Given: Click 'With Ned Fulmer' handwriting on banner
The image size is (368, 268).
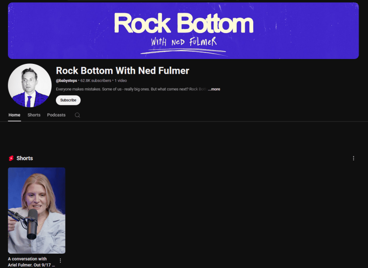Looking at the screenshot, I should click(184, 42).
